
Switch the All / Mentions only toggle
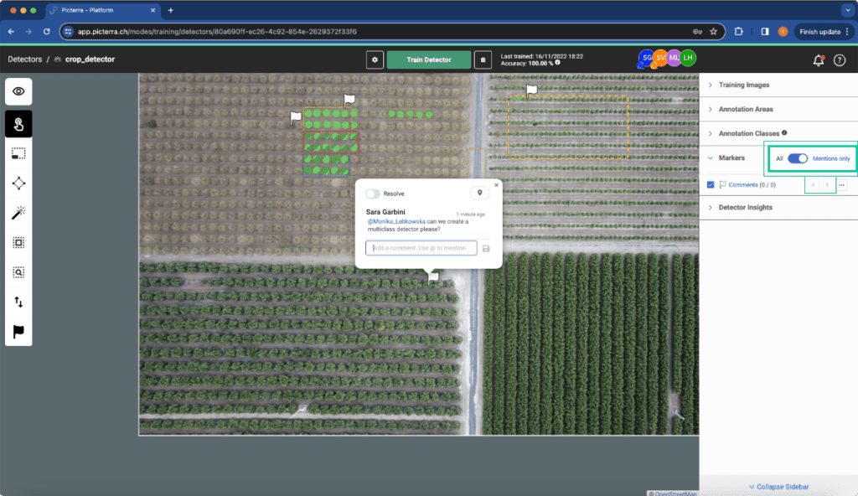(798, 158)
